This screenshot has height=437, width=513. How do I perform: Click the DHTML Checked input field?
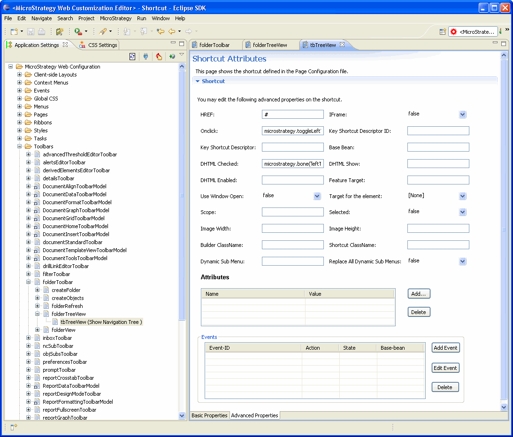[293, 163]
